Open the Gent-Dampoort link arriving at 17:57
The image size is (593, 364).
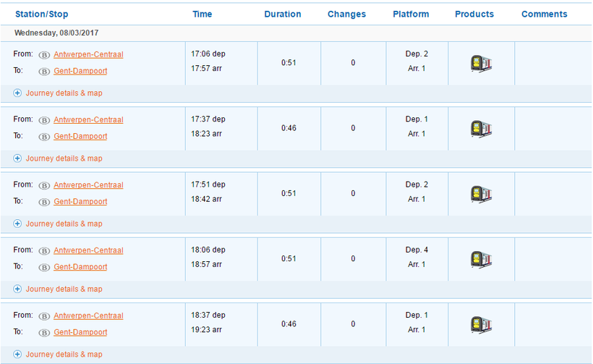[80, 71]
